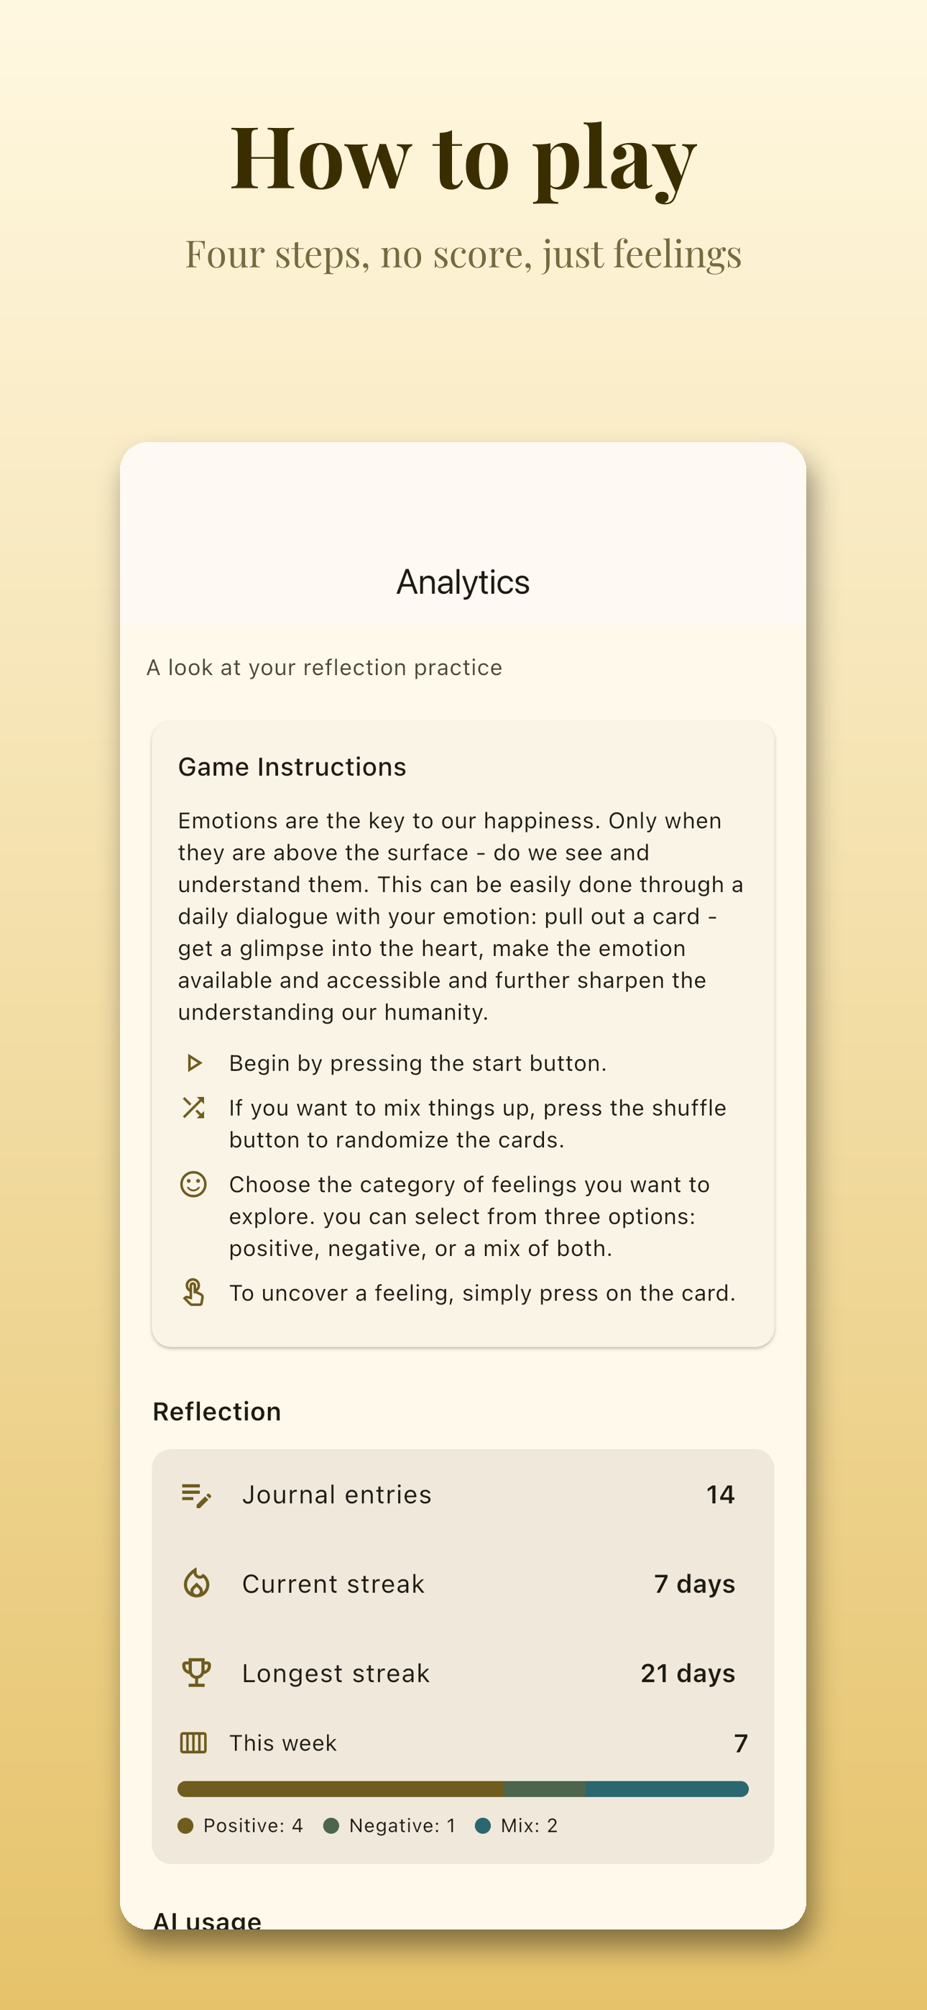The width and height of the screenshot is (927, 2010).
Task: Select the Current streak row
Action: (x=463, y=1584)
